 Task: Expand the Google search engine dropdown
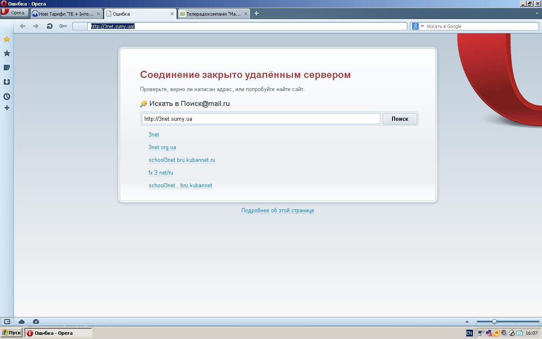click(x=422, y=26)
